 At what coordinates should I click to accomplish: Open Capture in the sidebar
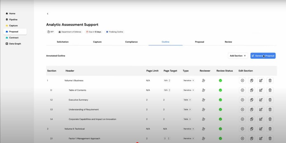click(12, 25)
